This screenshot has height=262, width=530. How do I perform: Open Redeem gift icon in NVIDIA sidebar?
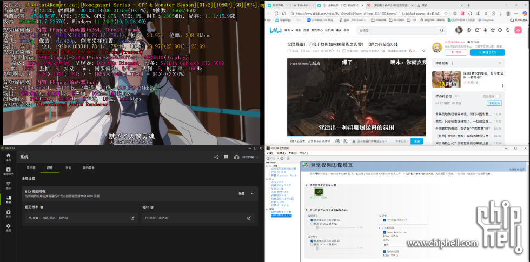9,213
